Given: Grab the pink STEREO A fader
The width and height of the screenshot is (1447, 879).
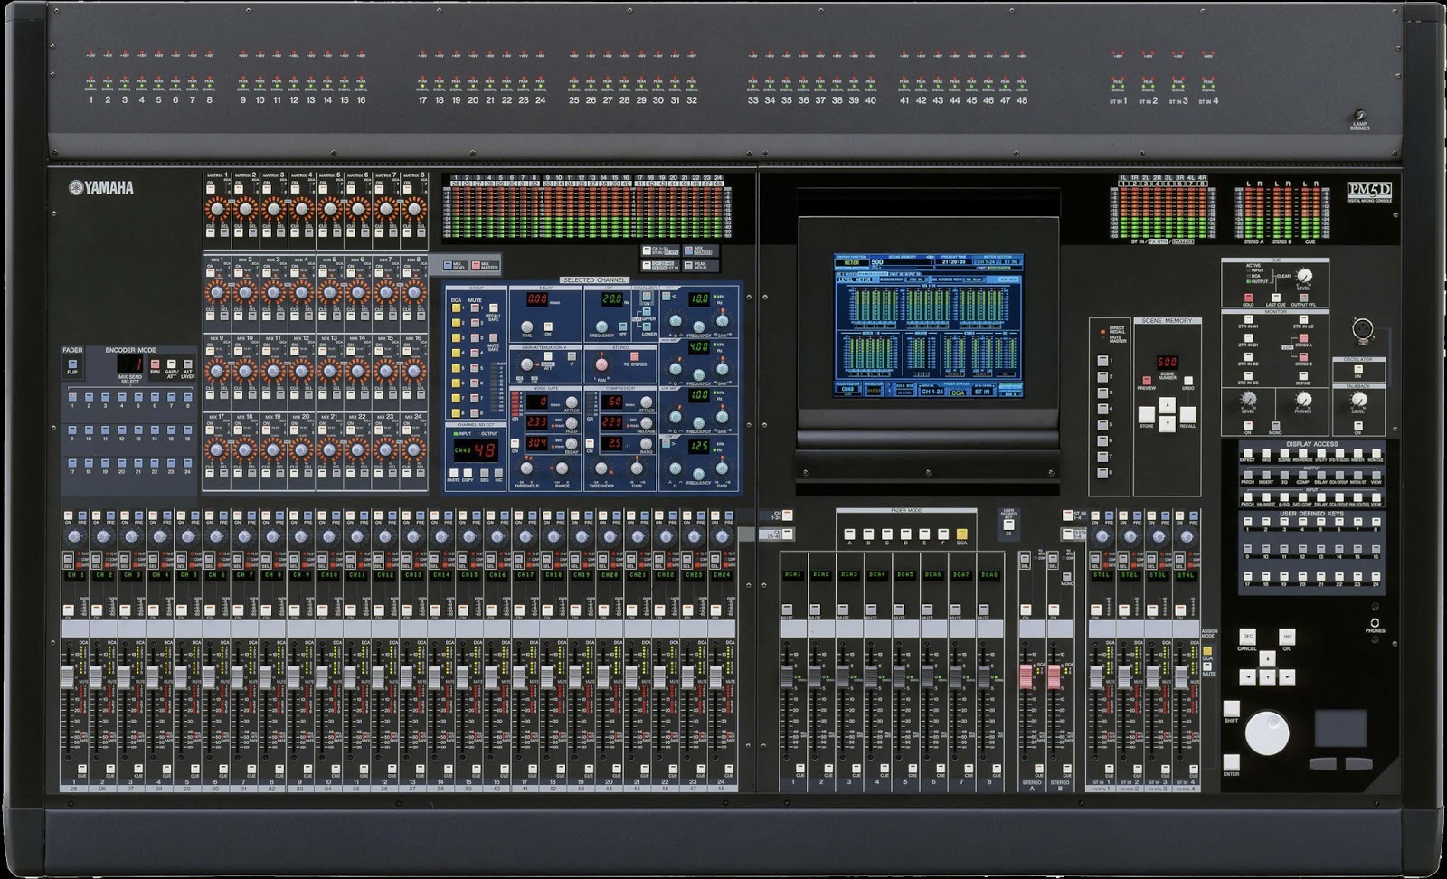Looking at the screenshot, I should coord(1026,676).
